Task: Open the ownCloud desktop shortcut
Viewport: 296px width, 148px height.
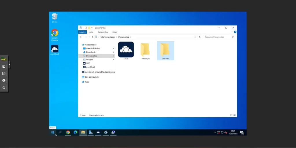Action: tap(55, 49)
